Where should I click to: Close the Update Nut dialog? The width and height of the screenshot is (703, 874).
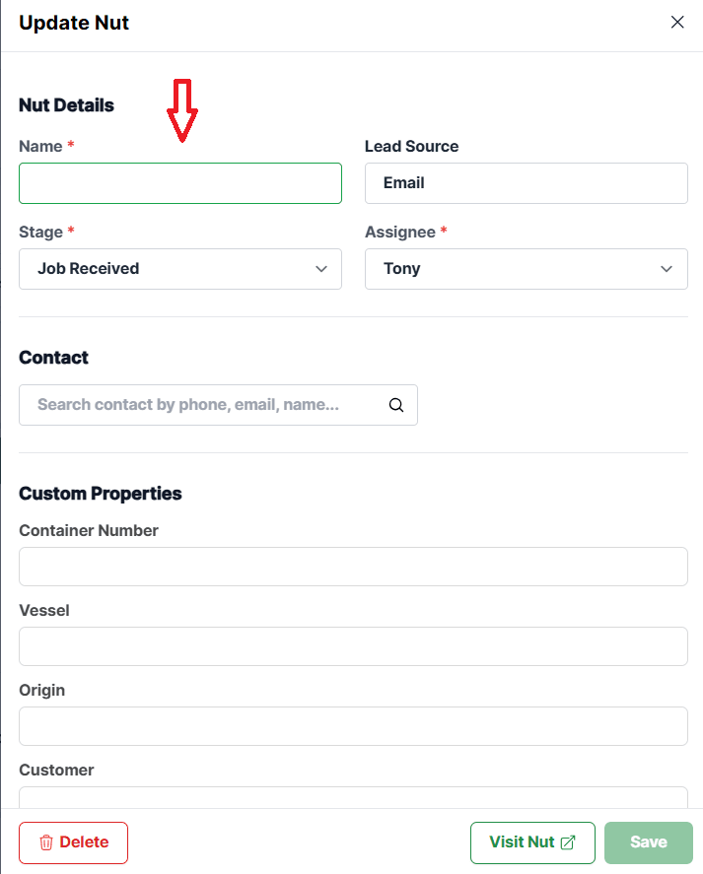(x=677, y=22)
